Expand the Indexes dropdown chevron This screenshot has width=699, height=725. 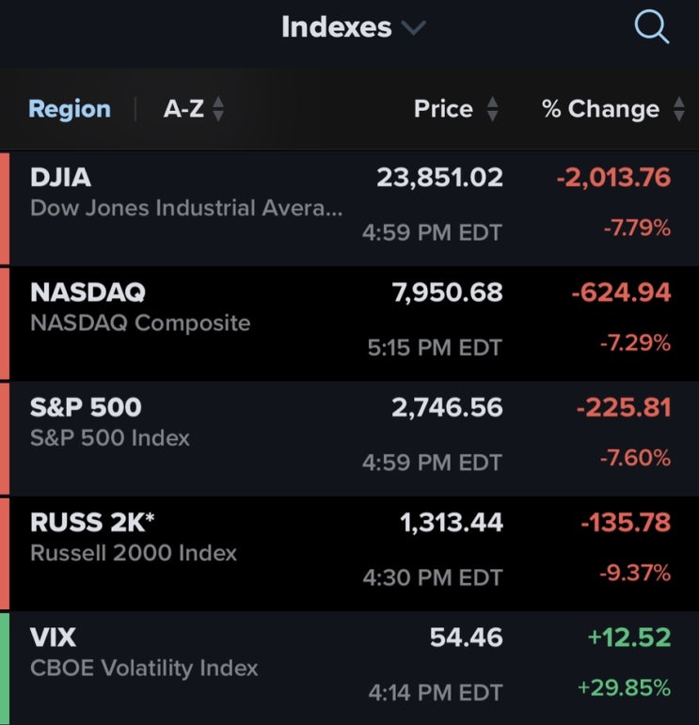pyautogui.click(x=413, y=28)
